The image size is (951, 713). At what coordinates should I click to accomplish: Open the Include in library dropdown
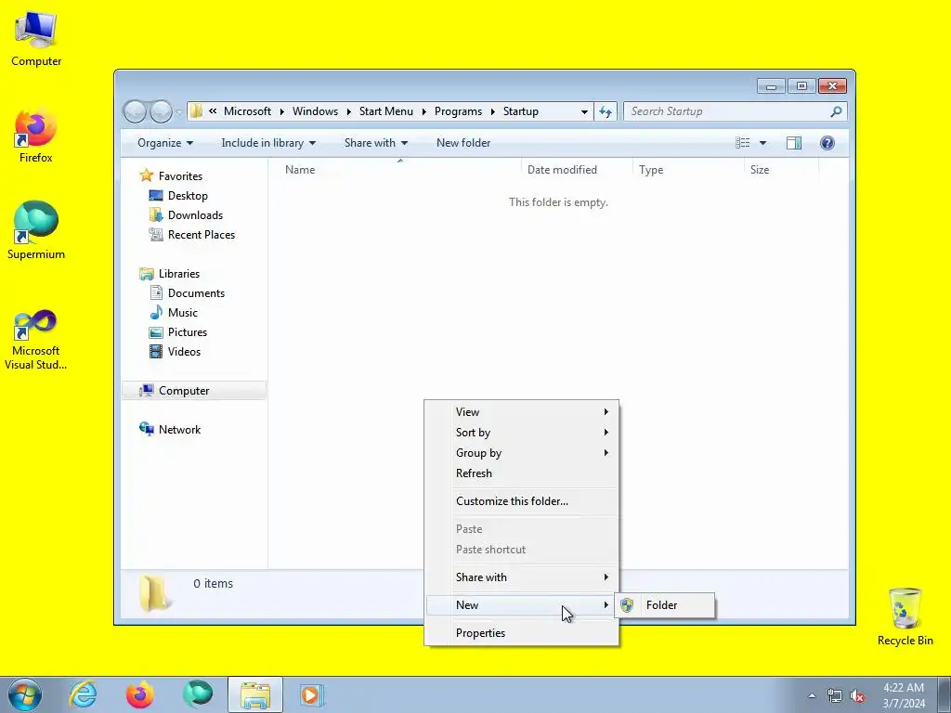(x=268, y=143)
